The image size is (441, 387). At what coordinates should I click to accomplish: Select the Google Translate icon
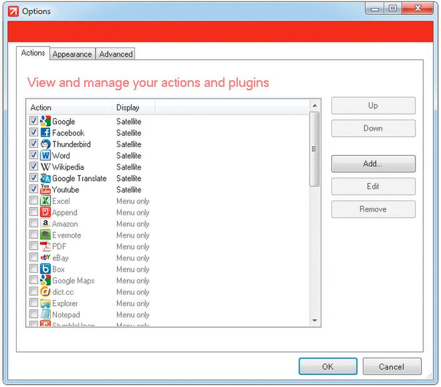coord(45,178)
